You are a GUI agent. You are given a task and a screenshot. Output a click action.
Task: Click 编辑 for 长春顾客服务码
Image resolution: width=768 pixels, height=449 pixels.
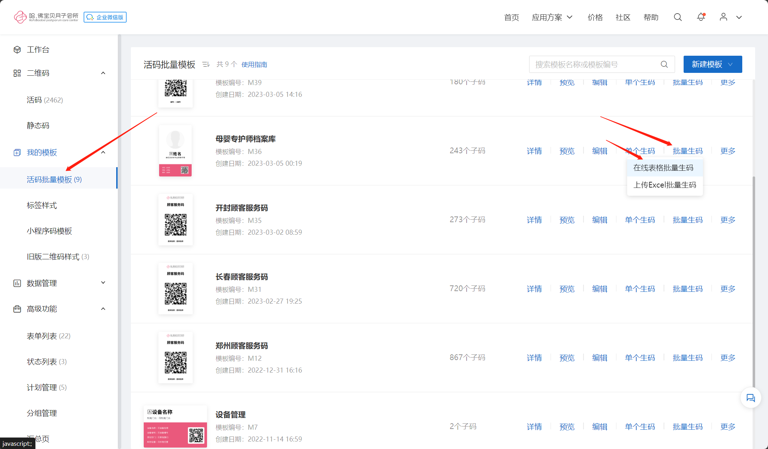point(600,289)
